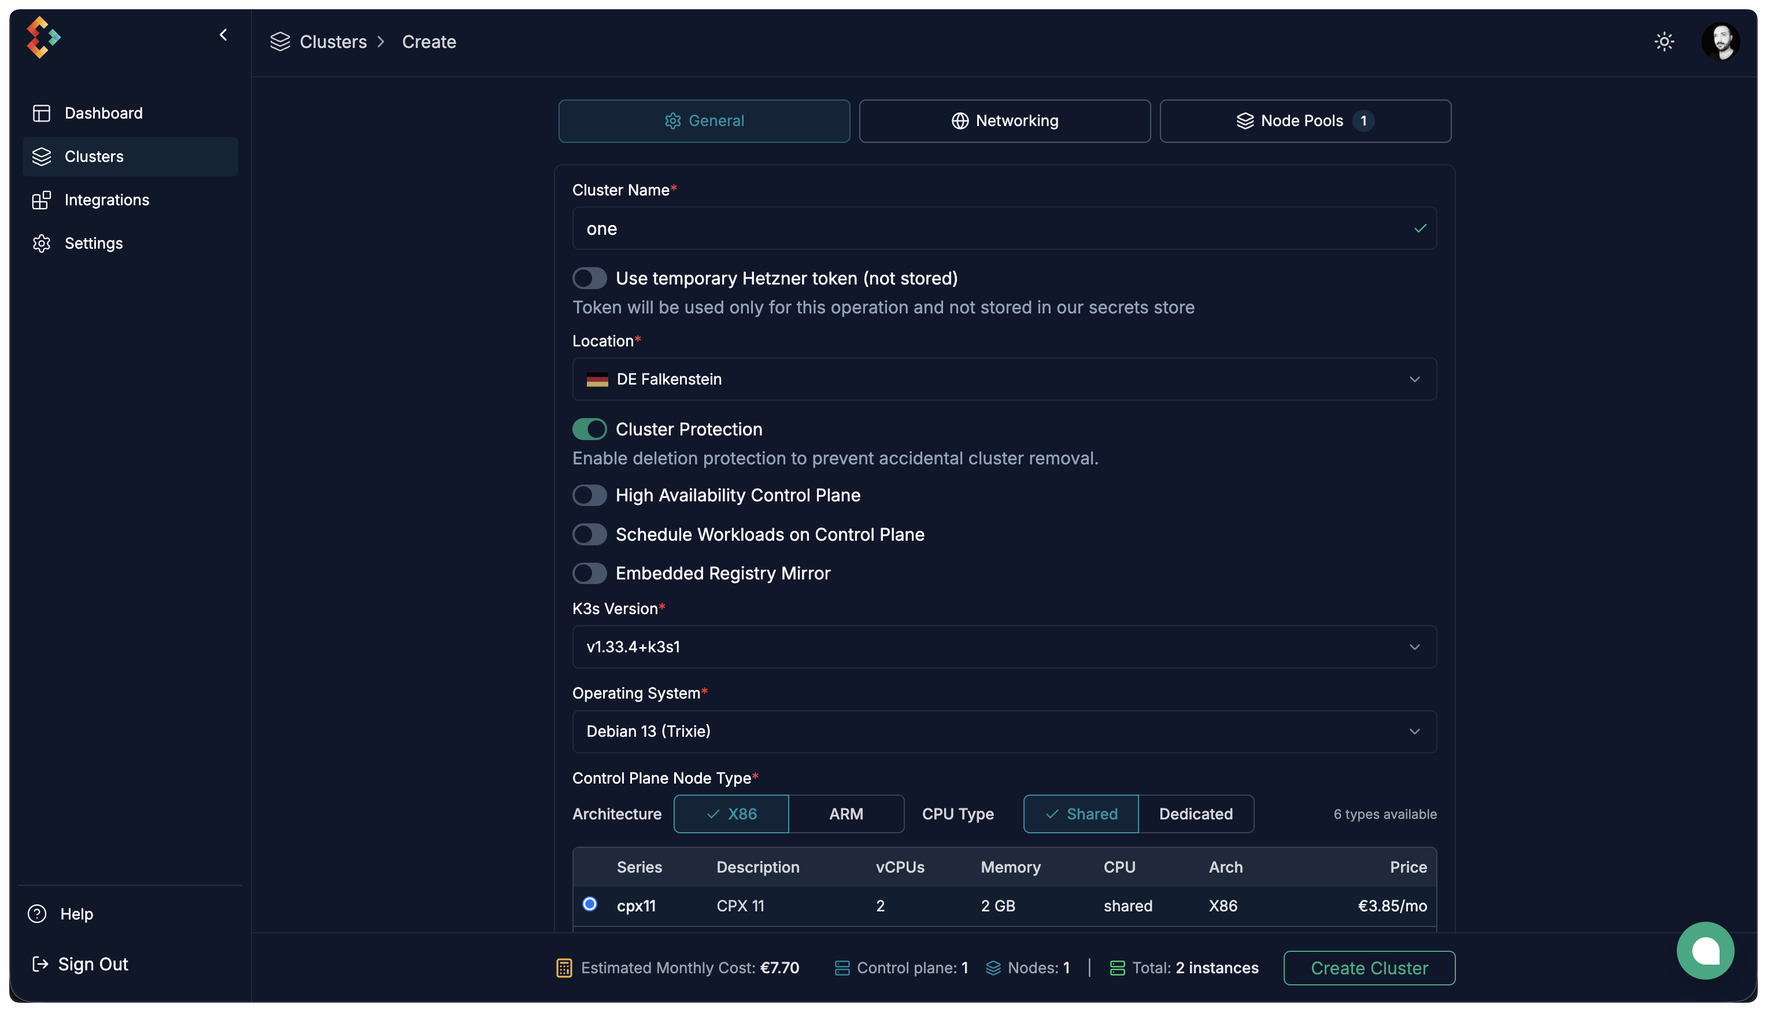Image resolution: width=1767 pixels, height=1012 pixels.
Task: Click the vCPUs column header
Action: 900,867
